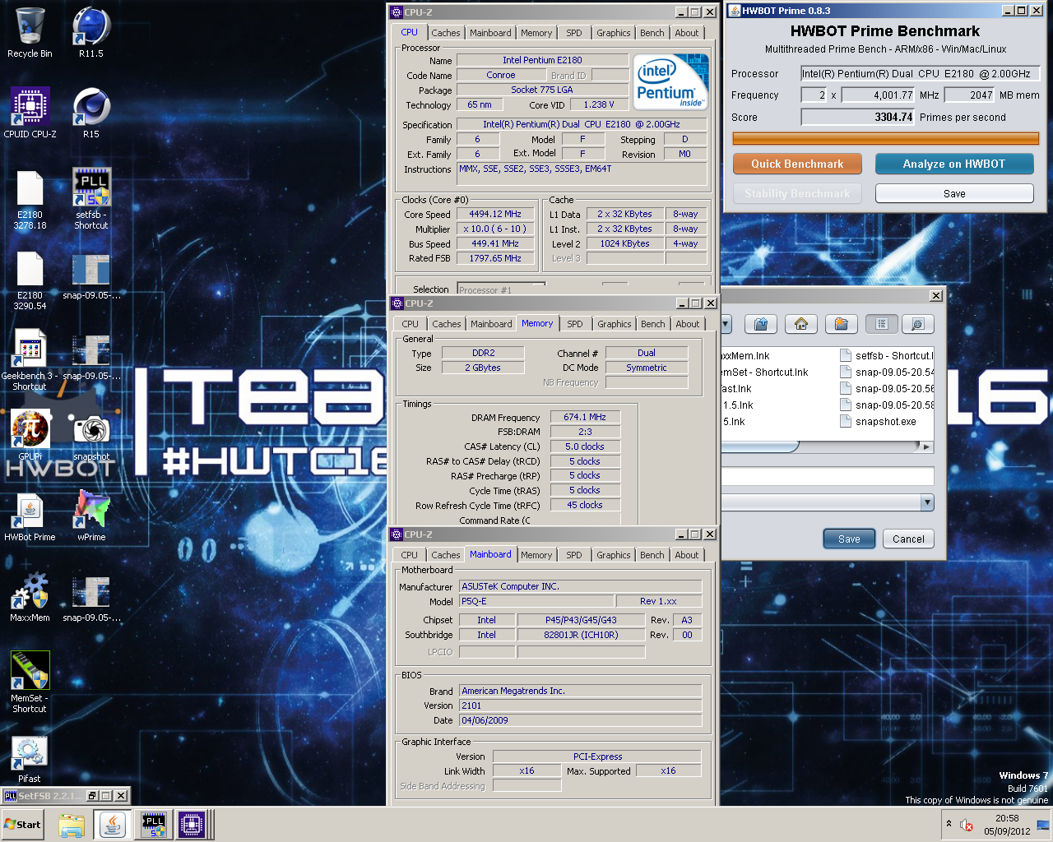
Task: Switch to SetFSB PLL taskbar button
Action: (154, 825)
